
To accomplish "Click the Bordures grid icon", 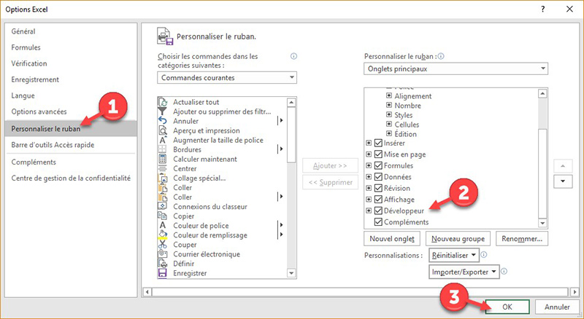I will [x=163, y=149].
